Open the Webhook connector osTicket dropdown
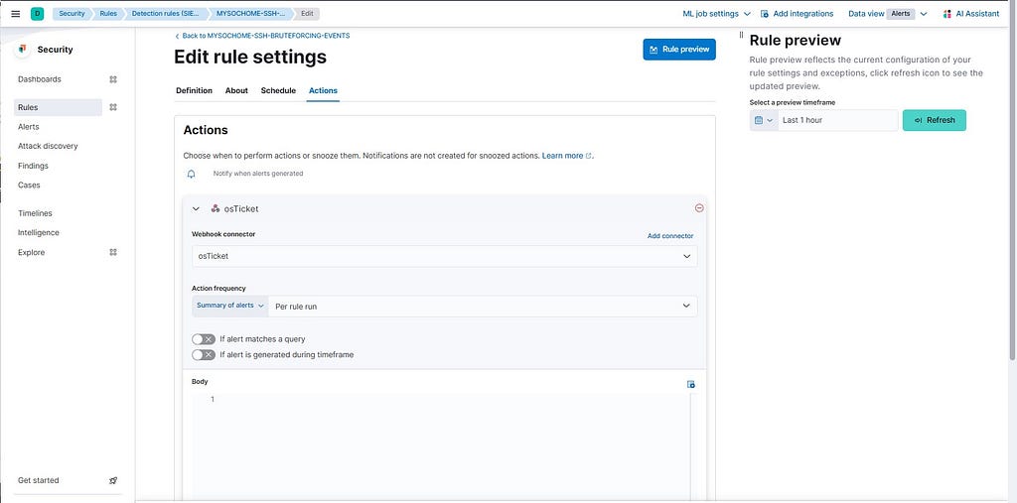The image size is (1017, 503). [x=444, y=256]
